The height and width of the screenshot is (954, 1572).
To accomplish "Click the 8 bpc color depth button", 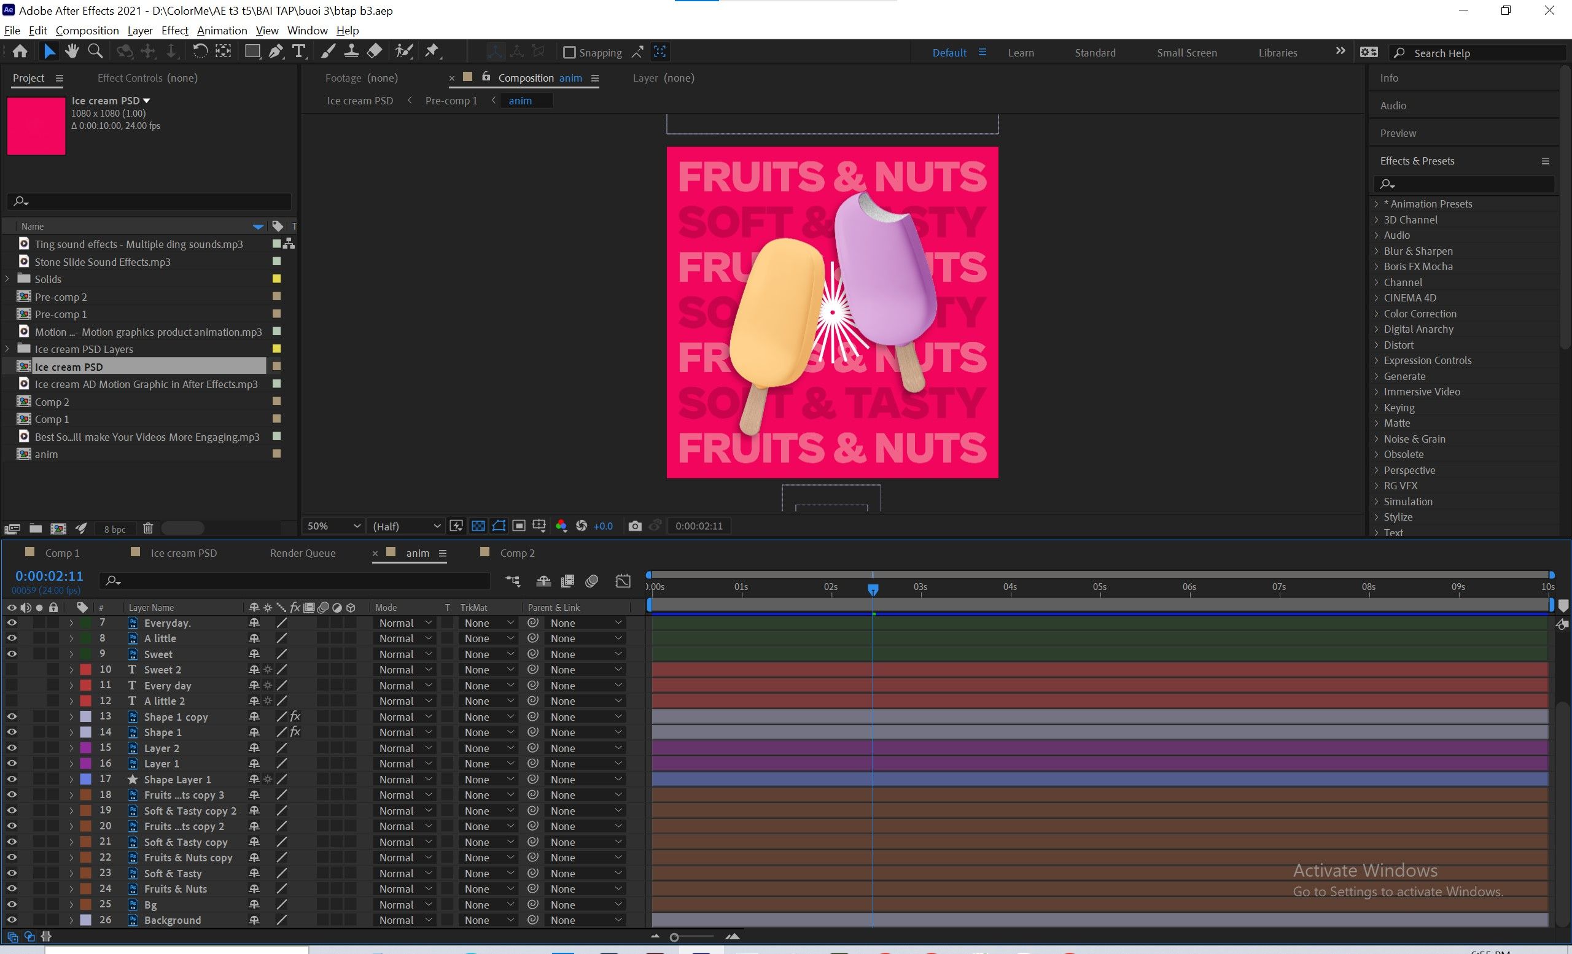I will click(x=115, y=529).
